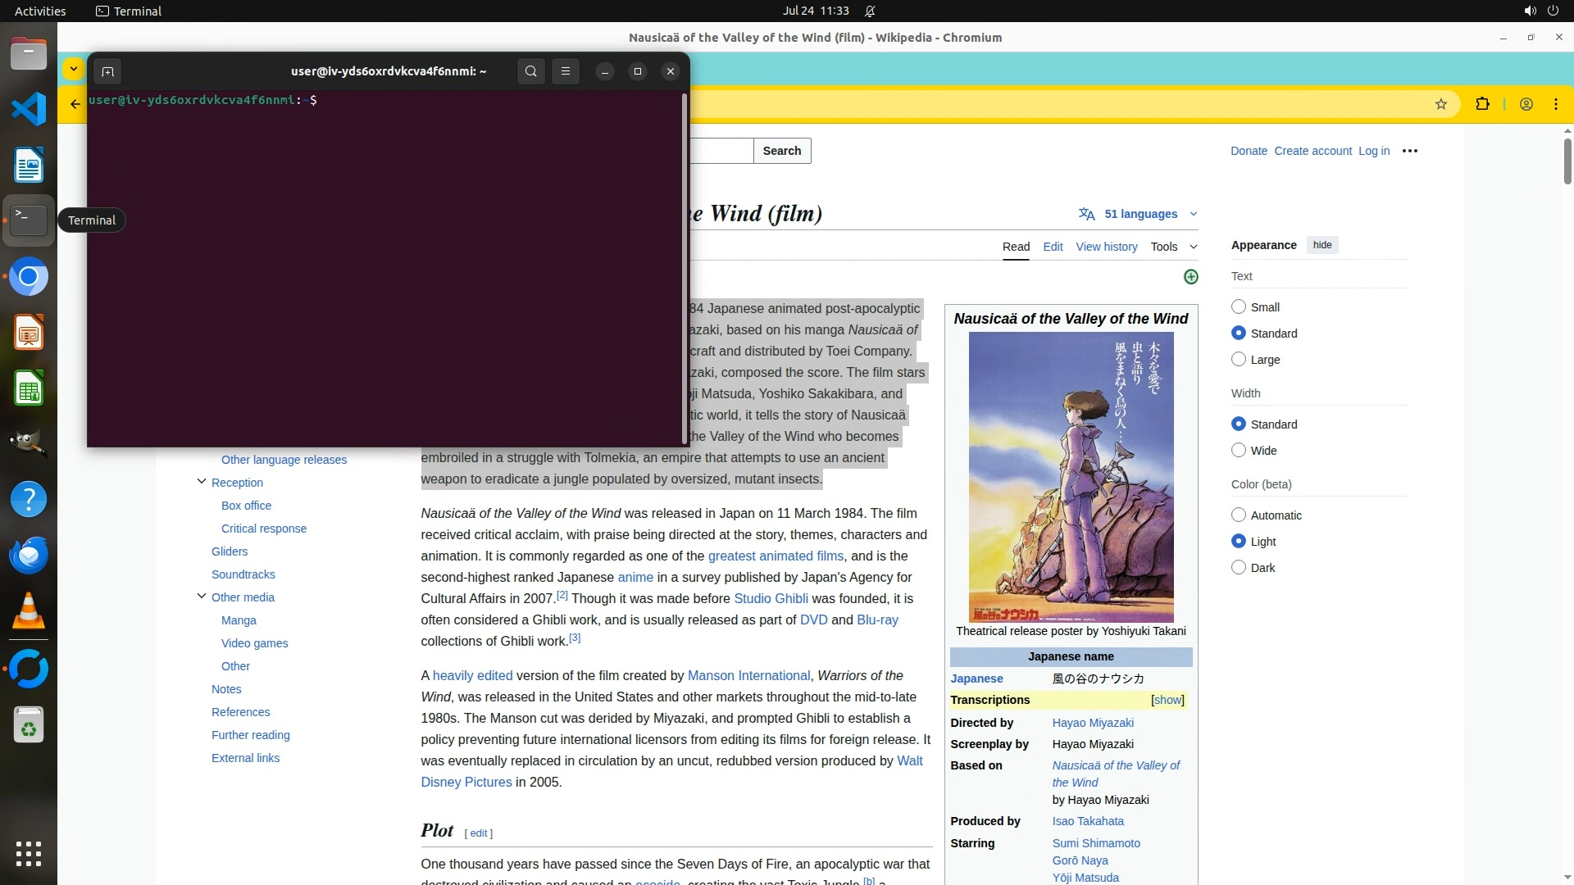
Task: Click the new terminal tab icon
Action: click(x=107, y=71)
